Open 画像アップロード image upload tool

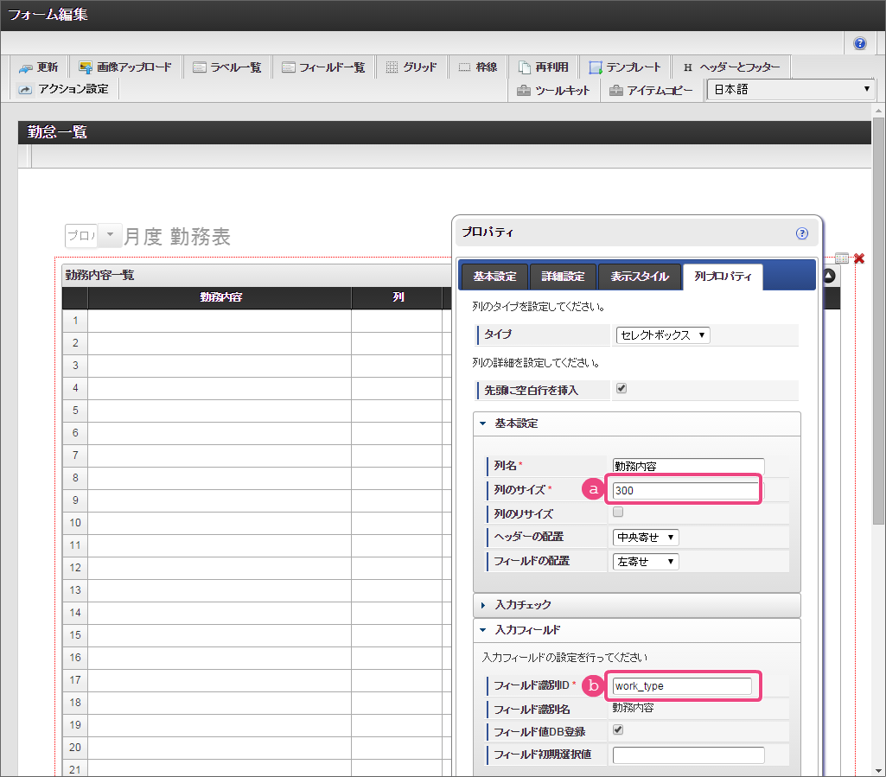tap(124, 67)
